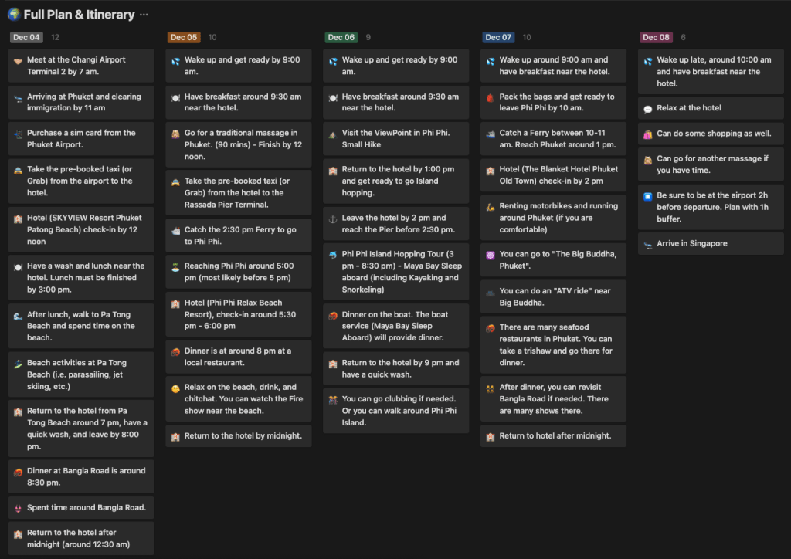
Task: Click blue icon on Be sure to be at airport card
Action: click(x=648, y=197)
